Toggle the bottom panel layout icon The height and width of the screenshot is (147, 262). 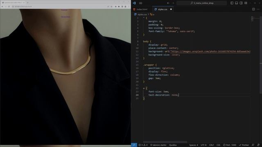coord(237,3)
